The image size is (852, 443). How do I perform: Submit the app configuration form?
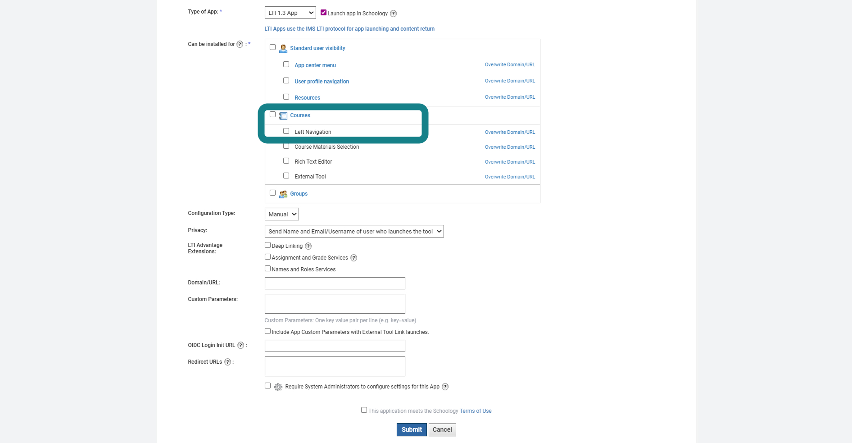412,429
